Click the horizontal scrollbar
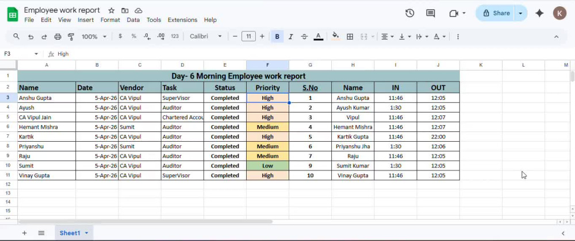575x241 pixels. (145, 221)
